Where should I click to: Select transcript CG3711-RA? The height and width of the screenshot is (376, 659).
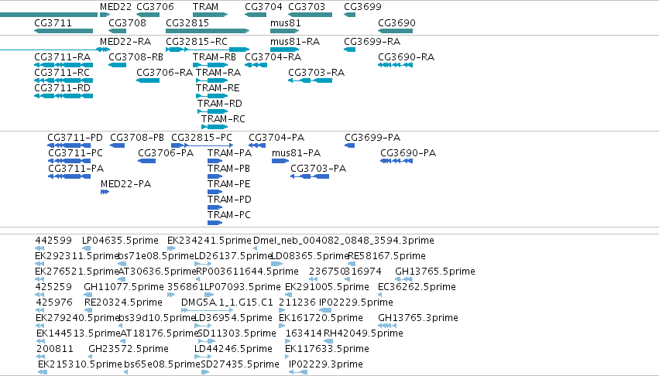(63, 57)
